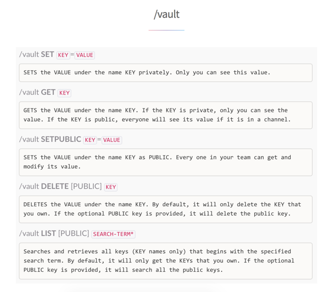Click the SET description box
This screenshot has width=335, height=292.
pos(166,73)
